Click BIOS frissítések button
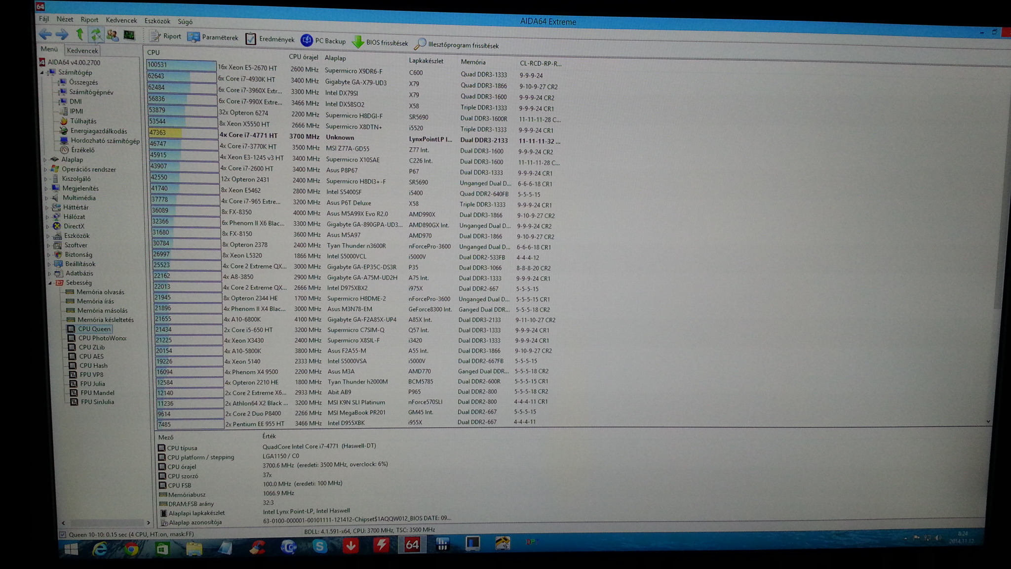The height and width of the screenshot is (569, 1011). [x=380, y=42]
